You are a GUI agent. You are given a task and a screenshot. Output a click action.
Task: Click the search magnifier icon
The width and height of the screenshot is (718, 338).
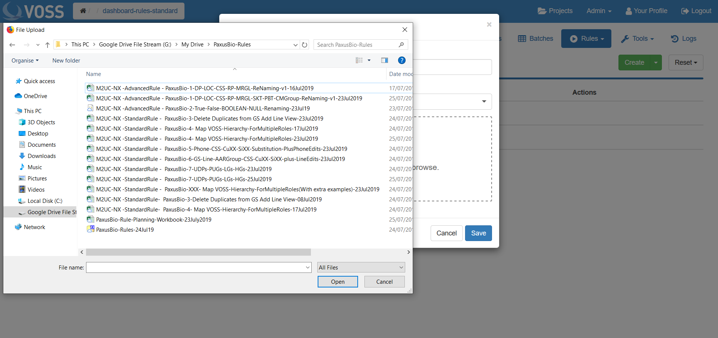[x=401, y=45]
